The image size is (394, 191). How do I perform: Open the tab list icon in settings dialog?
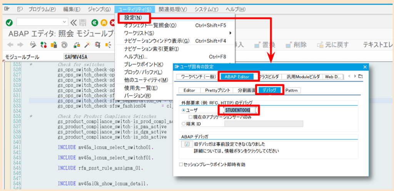(x=361, y=76)
